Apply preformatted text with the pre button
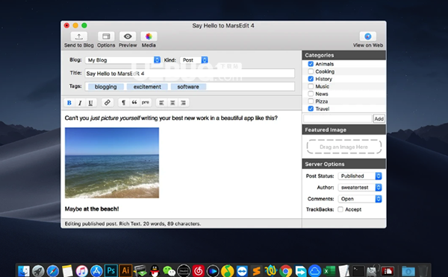 pos(146,103)
